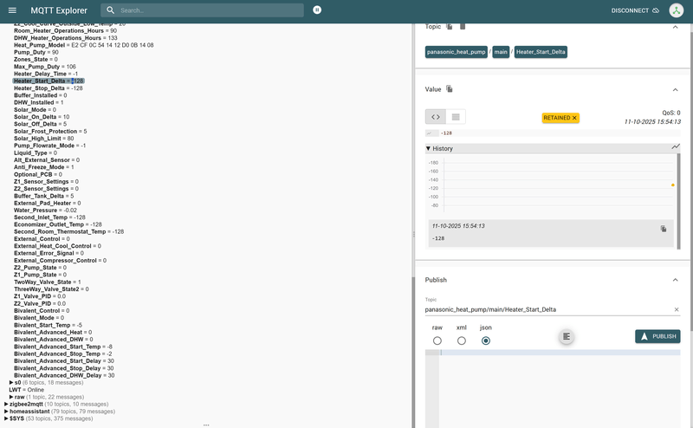Select the json payload format
The height and width of the screenshot is (428, 693).
coord(486,340)
